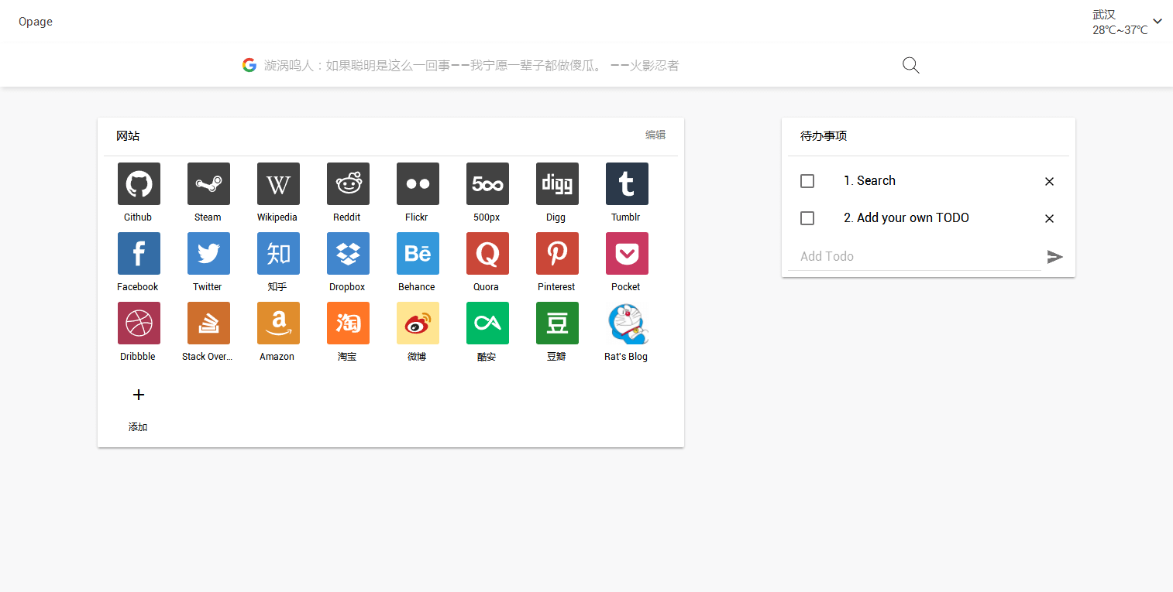This screenshot has width=1173, height=592.
Task: Click the Pocket shortcut icon
Action: click(627, 253)
